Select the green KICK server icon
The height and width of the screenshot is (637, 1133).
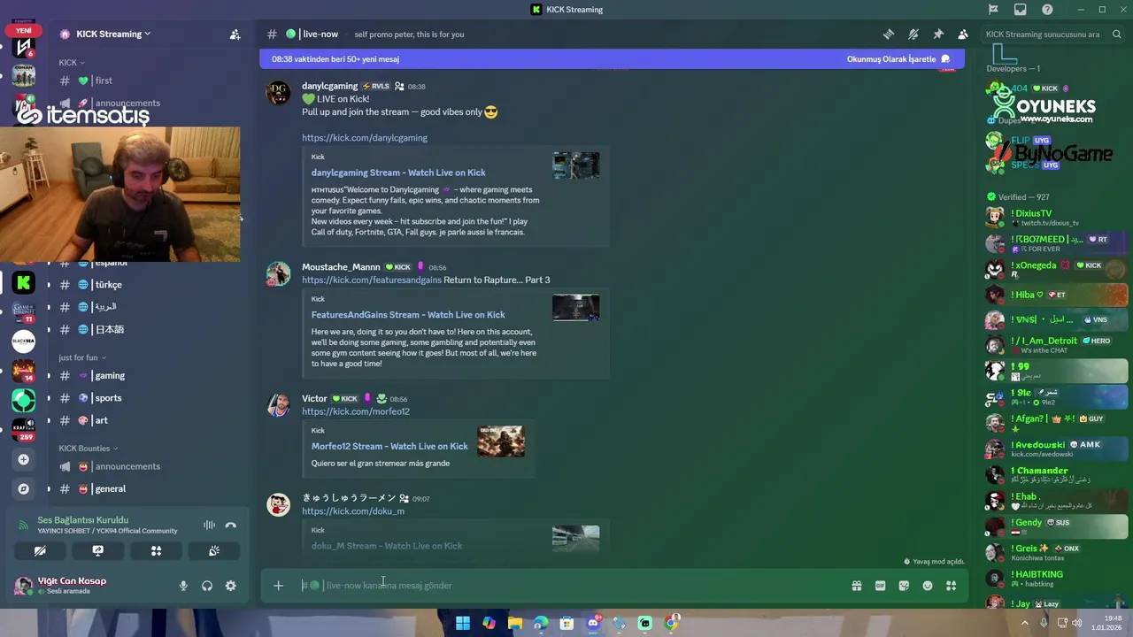click(24, 283)
